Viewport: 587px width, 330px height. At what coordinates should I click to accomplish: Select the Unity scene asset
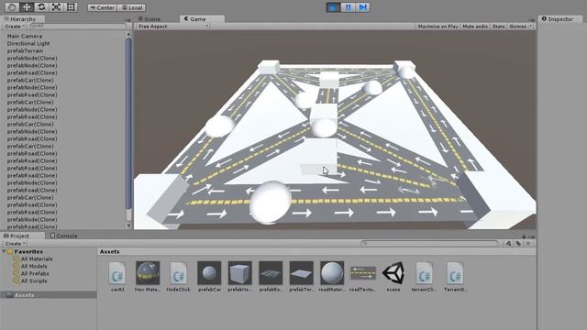[x=393, y=277]
